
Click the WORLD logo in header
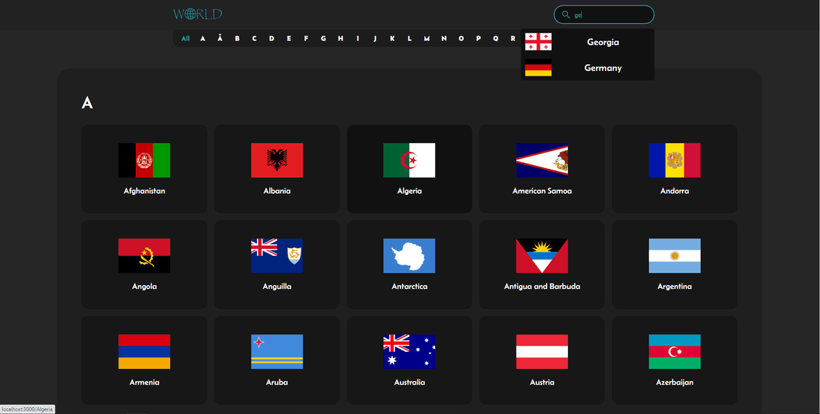tap(197, 14)
